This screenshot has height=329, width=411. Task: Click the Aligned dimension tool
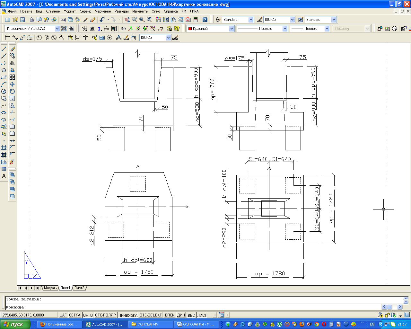15,38
